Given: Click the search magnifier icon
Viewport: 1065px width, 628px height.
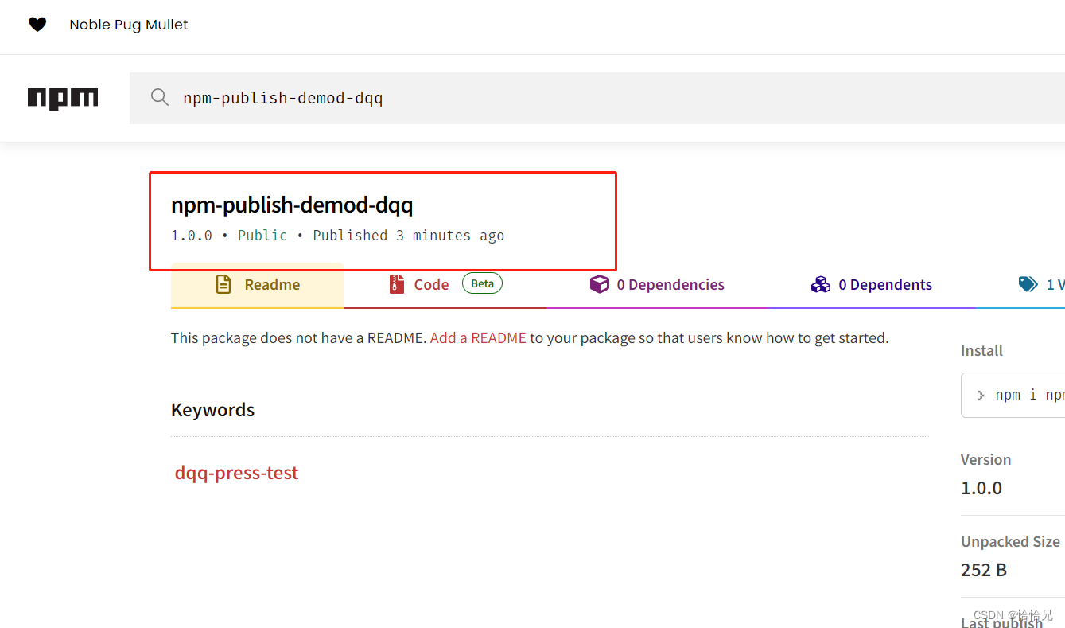Looking at the screenshot, I should 160,97.
